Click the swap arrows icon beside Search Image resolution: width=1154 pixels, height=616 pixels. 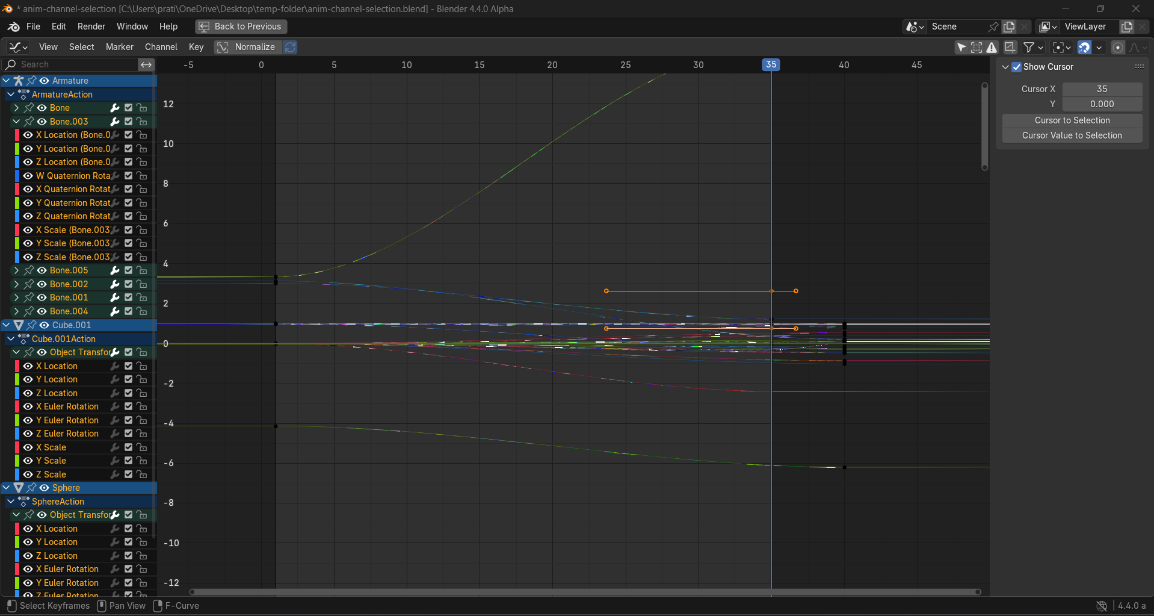coord(146,64)
